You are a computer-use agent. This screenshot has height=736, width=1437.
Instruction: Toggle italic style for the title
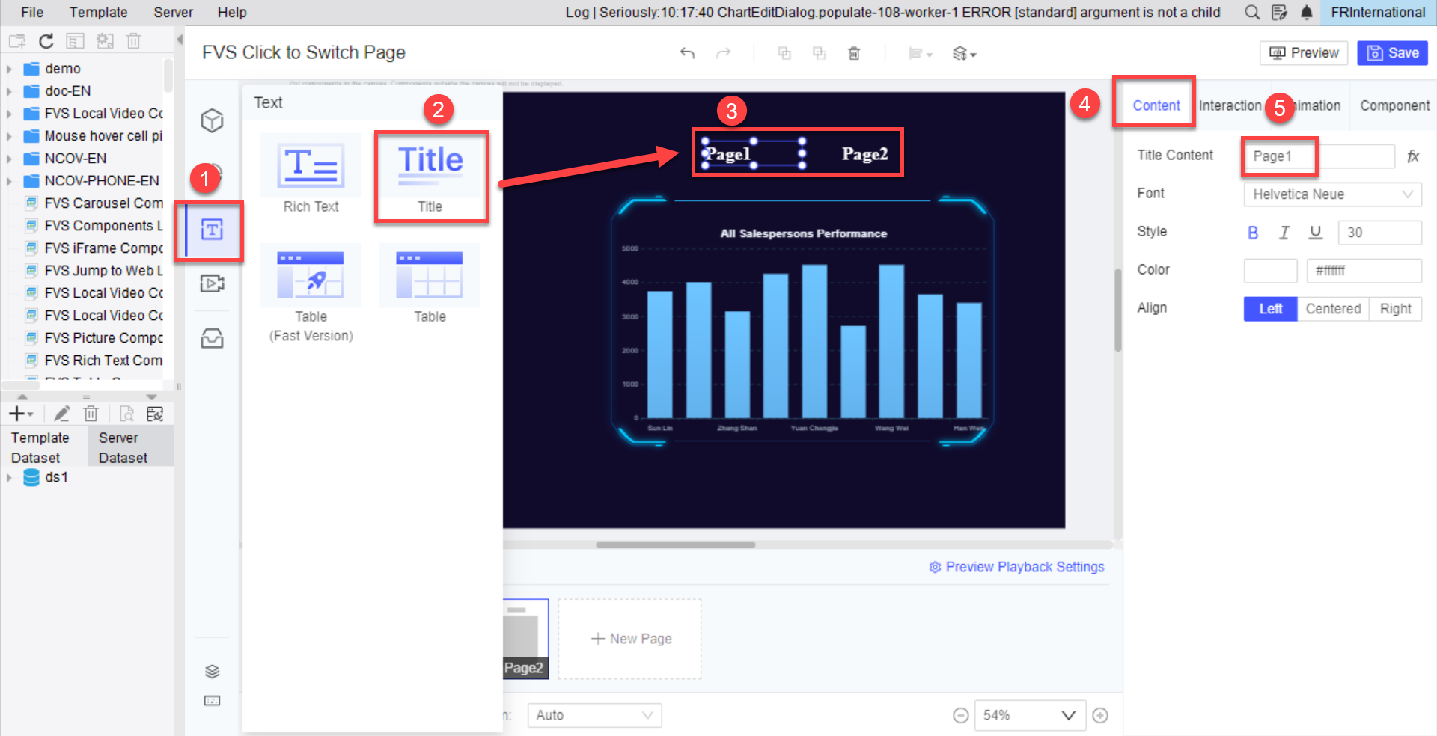click(x=1284, y=233)
